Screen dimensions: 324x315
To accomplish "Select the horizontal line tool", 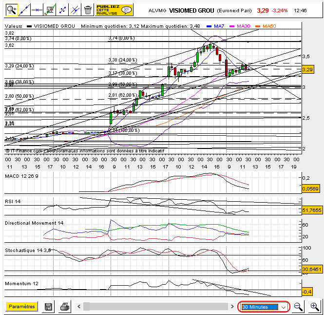I will click(x=37, y=10).
